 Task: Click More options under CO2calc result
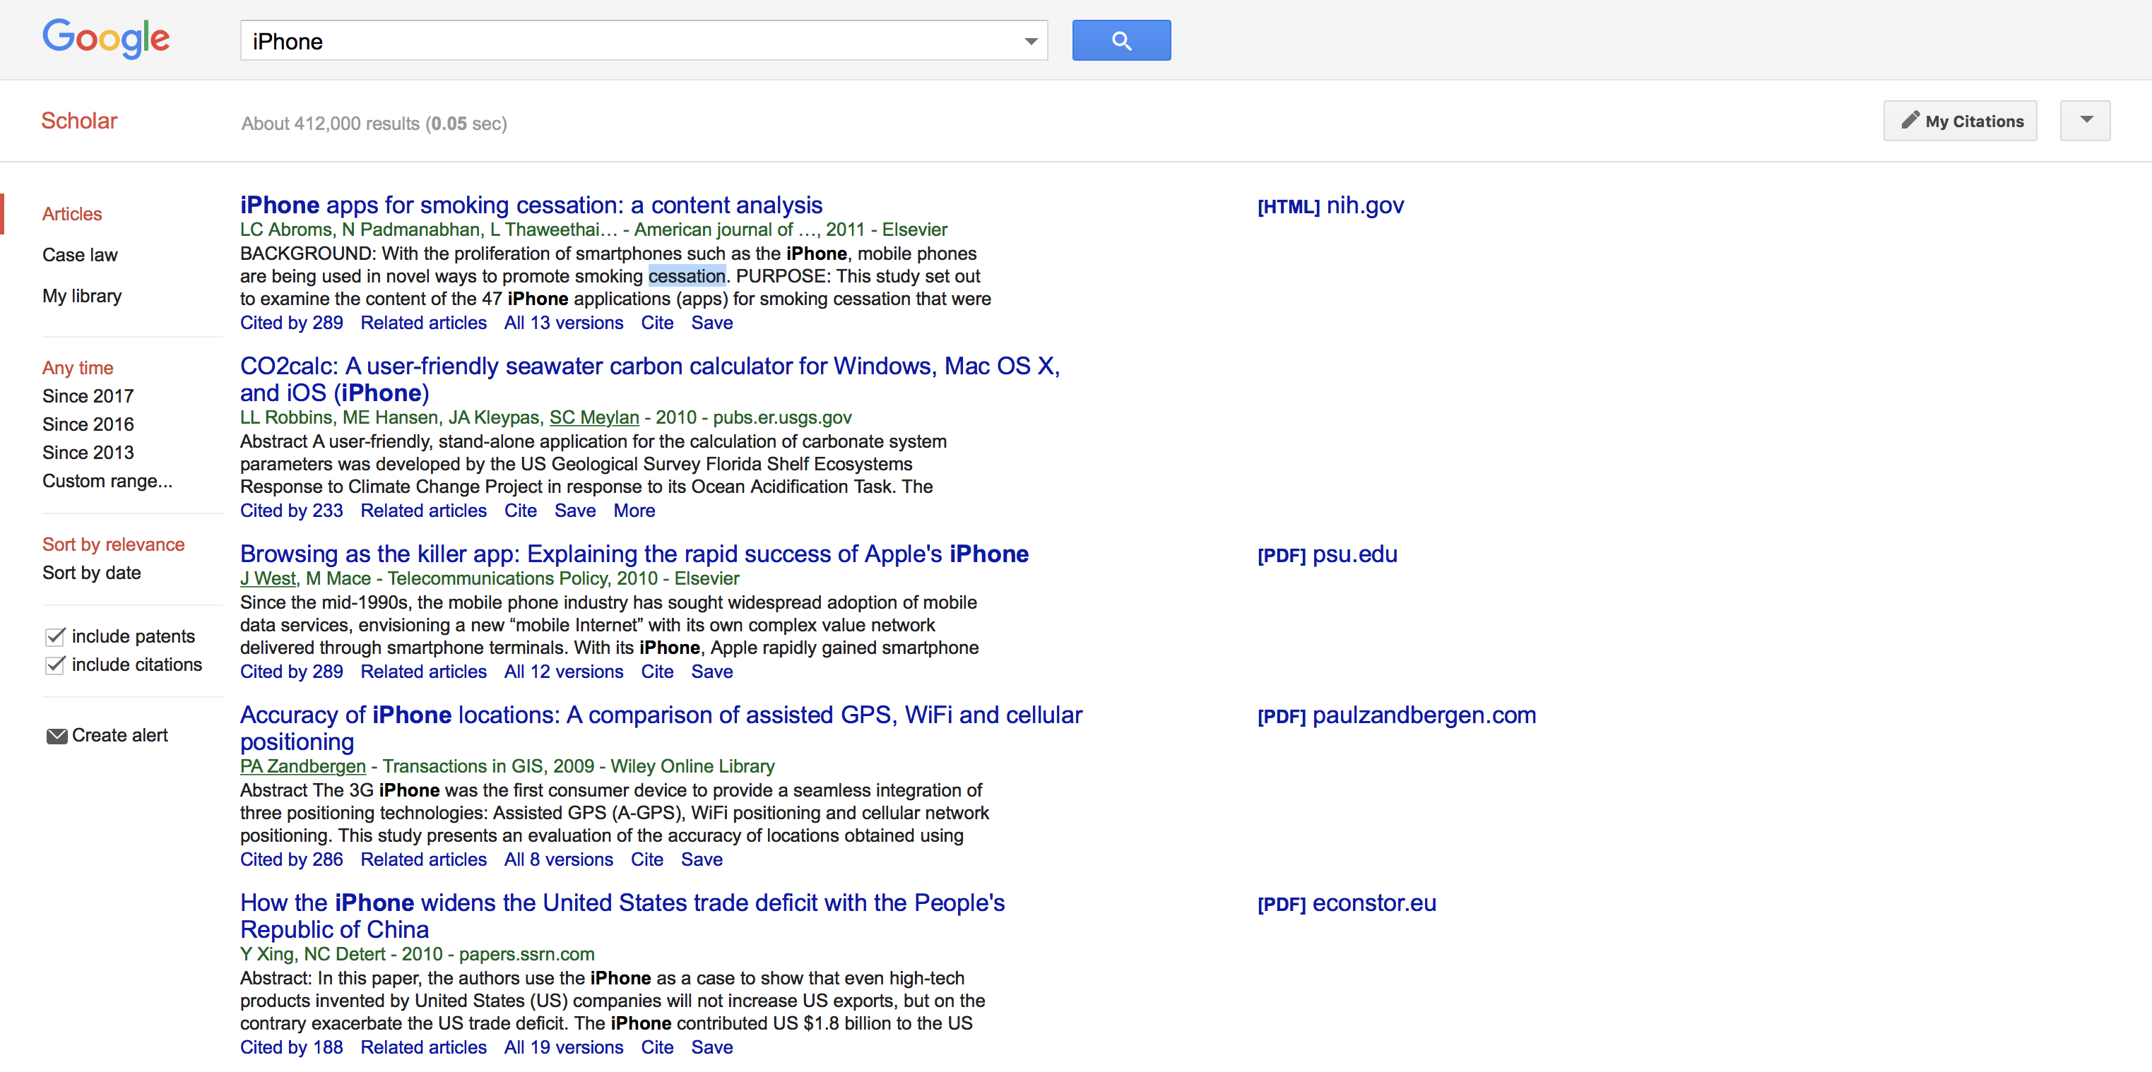coord(633,510)
